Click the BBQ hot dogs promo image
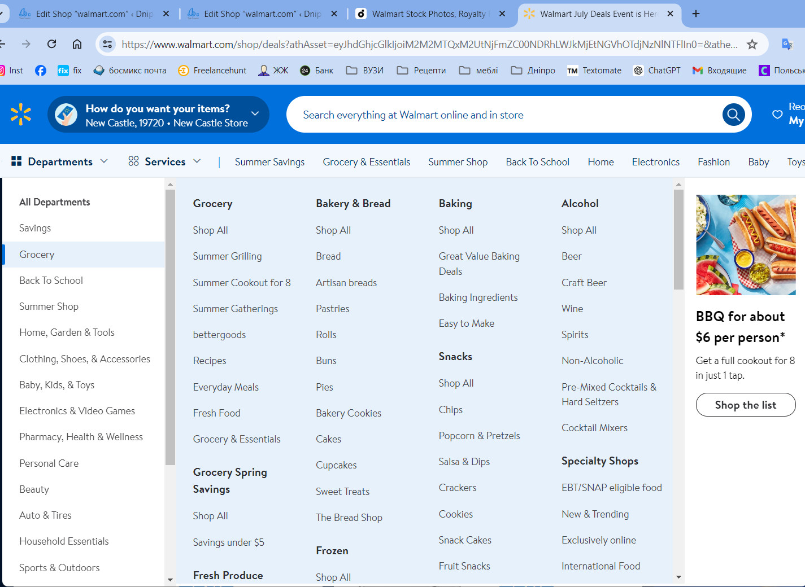The width and height of the screenshot is (805, 587). (746, 245)
